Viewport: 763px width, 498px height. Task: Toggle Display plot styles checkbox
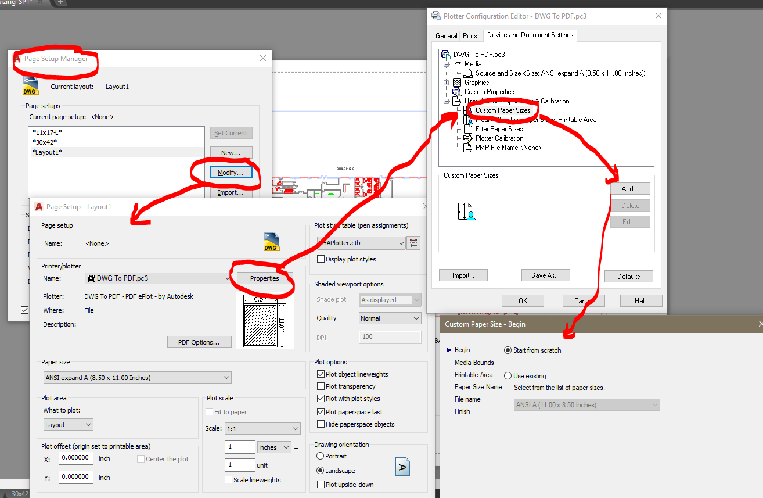pos(321,259)
